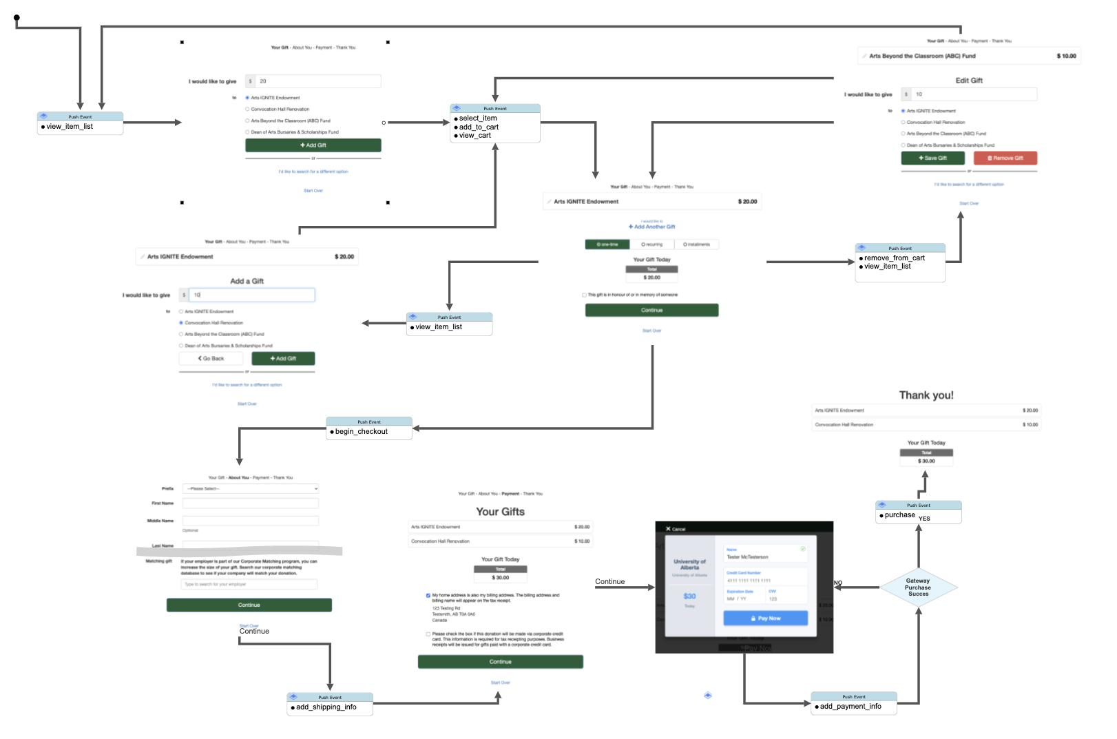Click the standalone blue layers icon beside the payment dialog

707,695
